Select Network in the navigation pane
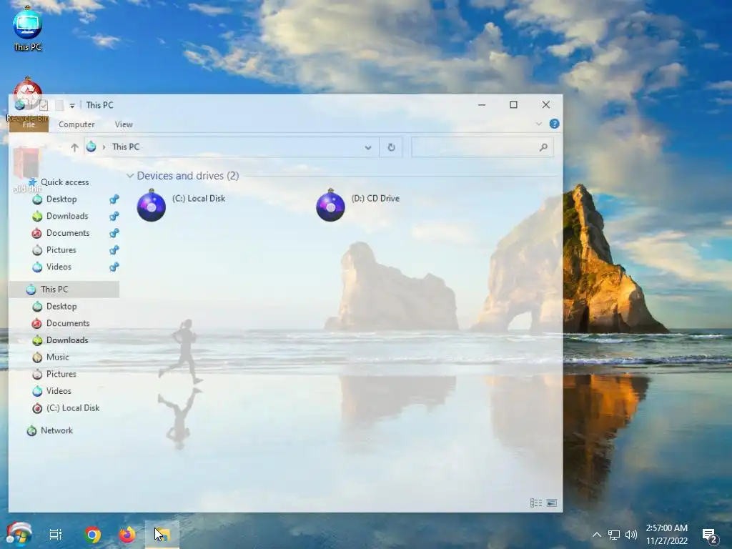 56,430
